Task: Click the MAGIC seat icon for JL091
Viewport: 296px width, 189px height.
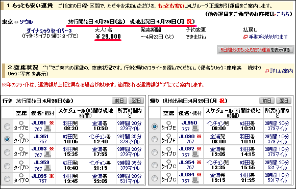Action: click(47, 129)
